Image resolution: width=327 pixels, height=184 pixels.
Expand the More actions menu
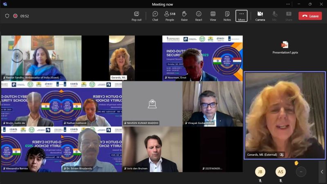242,16
